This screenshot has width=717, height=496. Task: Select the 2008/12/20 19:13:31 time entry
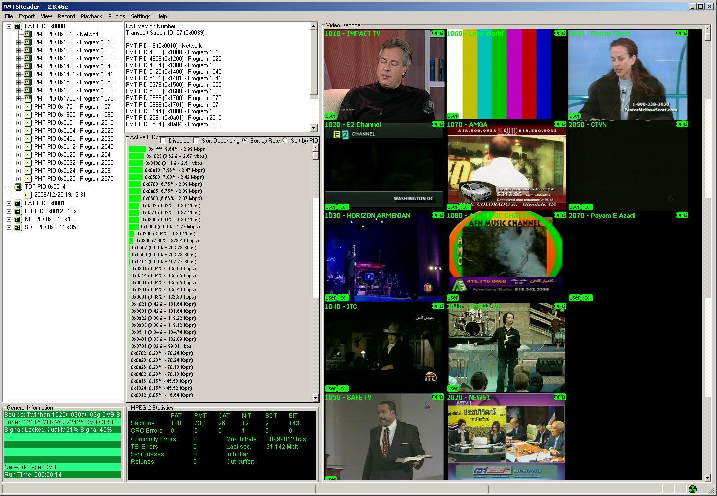[x=60, y=195]
